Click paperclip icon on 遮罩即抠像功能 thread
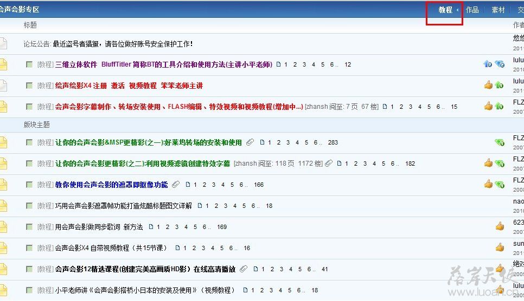Screen dimensions: 524x301 [x=176, y=185]
